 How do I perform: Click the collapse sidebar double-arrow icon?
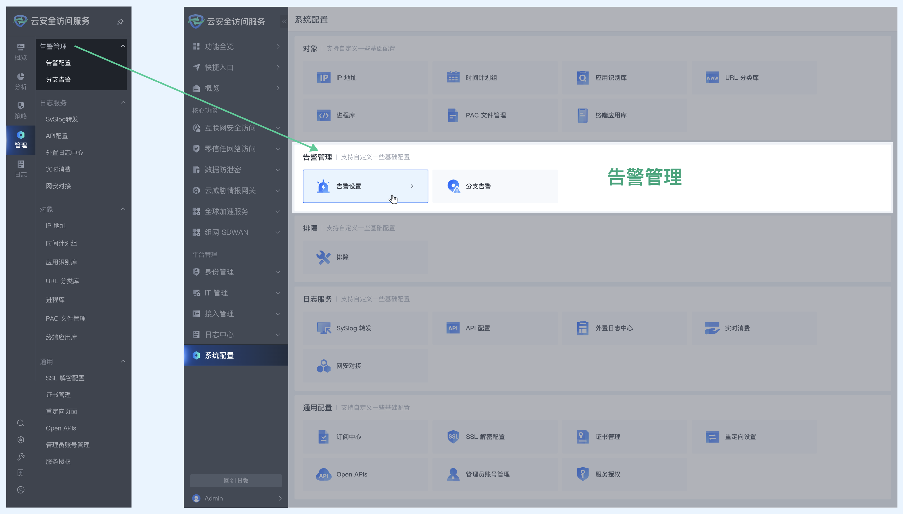tap(284, 22)
